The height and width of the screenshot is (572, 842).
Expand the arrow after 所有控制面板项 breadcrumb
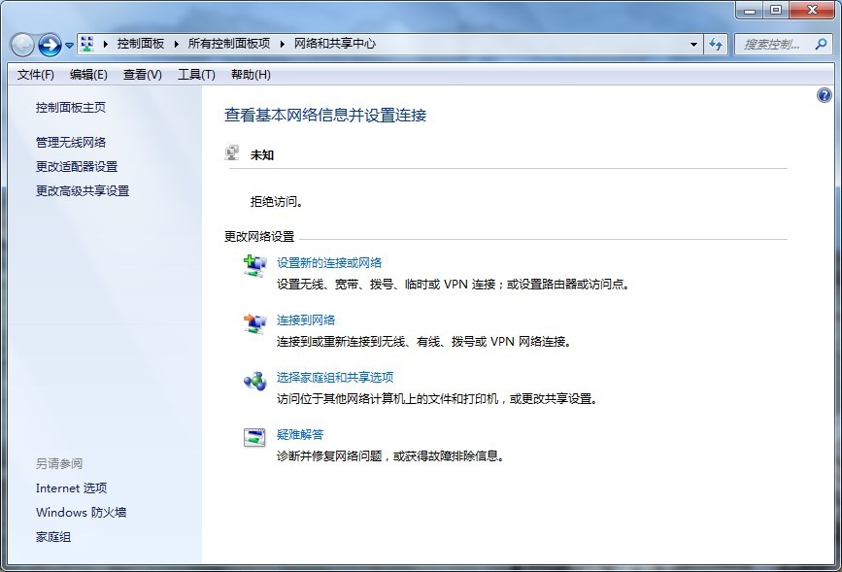(285, 44)
